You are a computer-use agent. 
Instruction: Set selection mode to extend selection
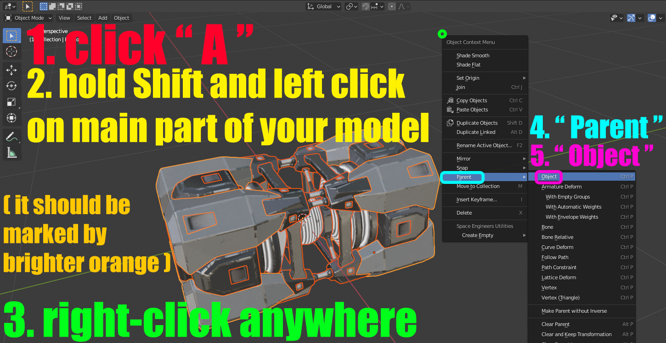click(52, 6)
